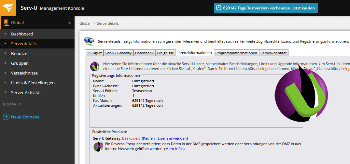Select the Lizenzinformationen tab
350x164 pixels.
click(195, 53)
